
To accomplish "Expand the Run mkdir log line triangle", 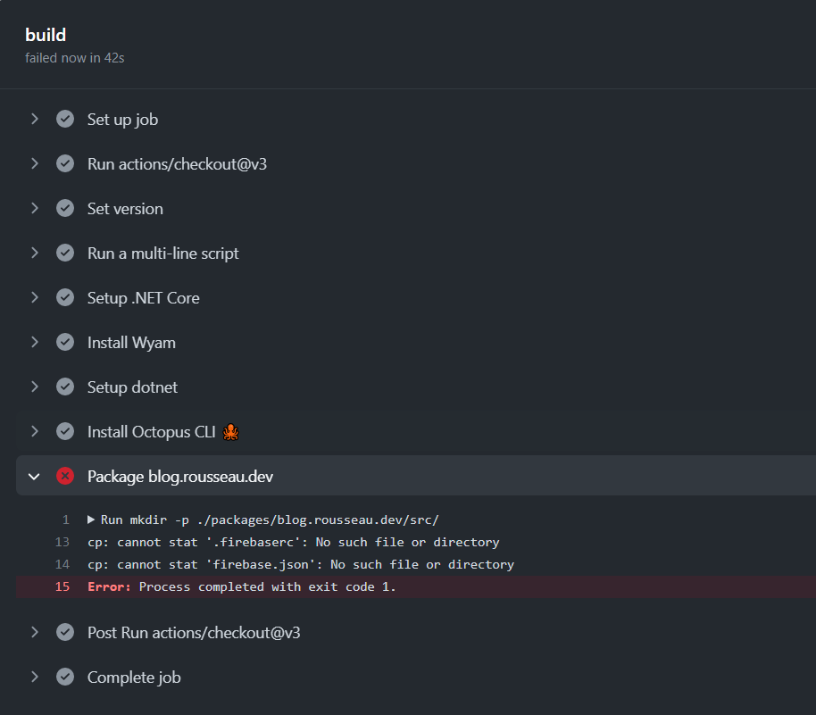I will [91, 520].
